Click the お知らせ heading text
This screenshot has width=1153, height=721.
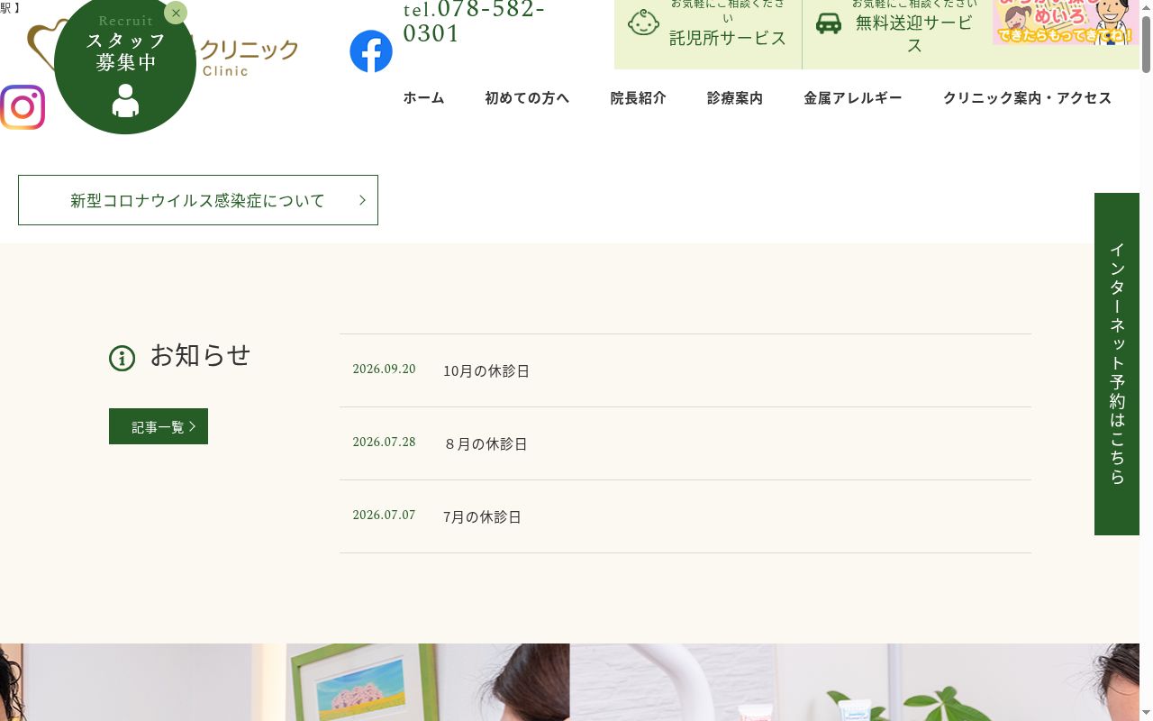point(200,355)
